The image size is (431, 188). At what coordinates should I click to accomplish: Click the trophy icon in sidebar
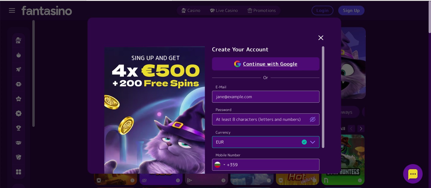19,128
